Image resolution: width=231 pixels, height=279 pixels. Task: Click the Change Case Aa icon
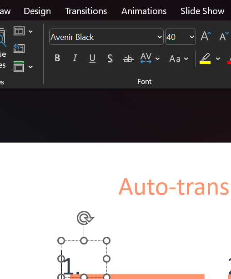tap(175, 59)
